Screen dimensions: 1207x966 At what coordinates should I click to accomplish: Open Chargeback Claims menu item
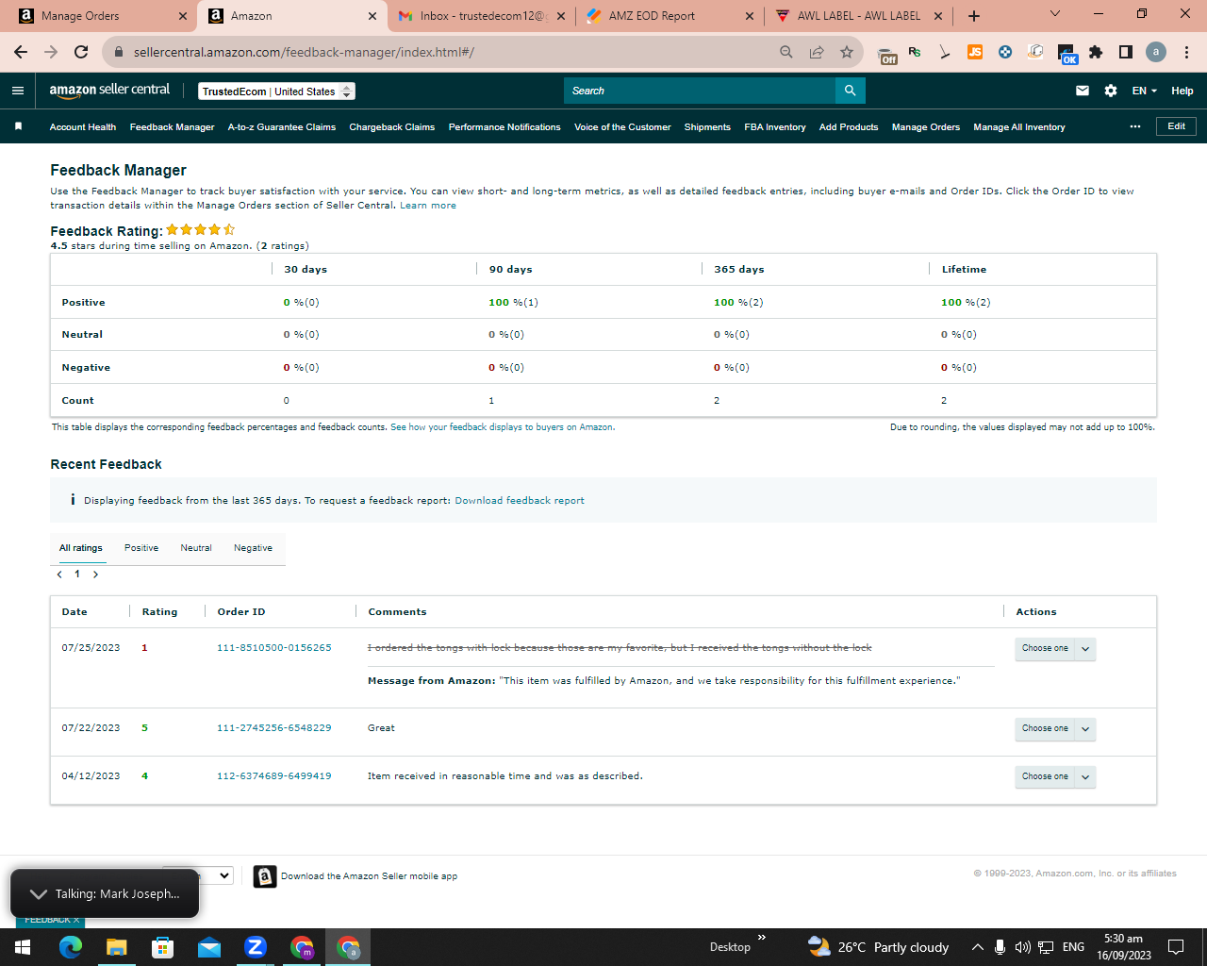click(392, 127)
